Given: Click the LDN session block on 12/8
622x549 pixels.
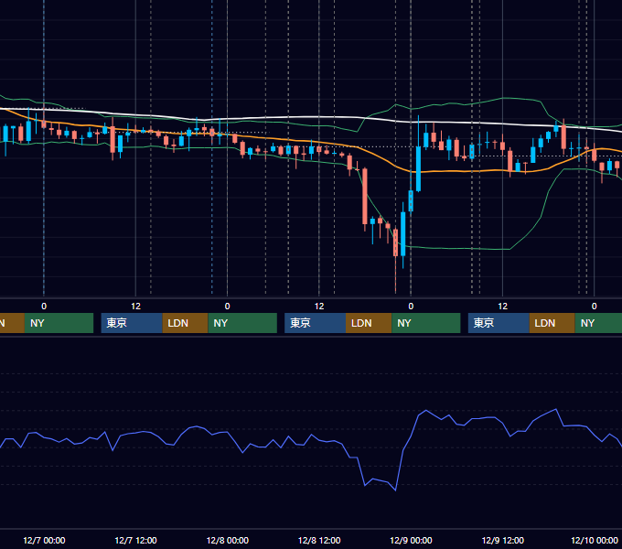Looking at the screenshot, I should point(369,323).
